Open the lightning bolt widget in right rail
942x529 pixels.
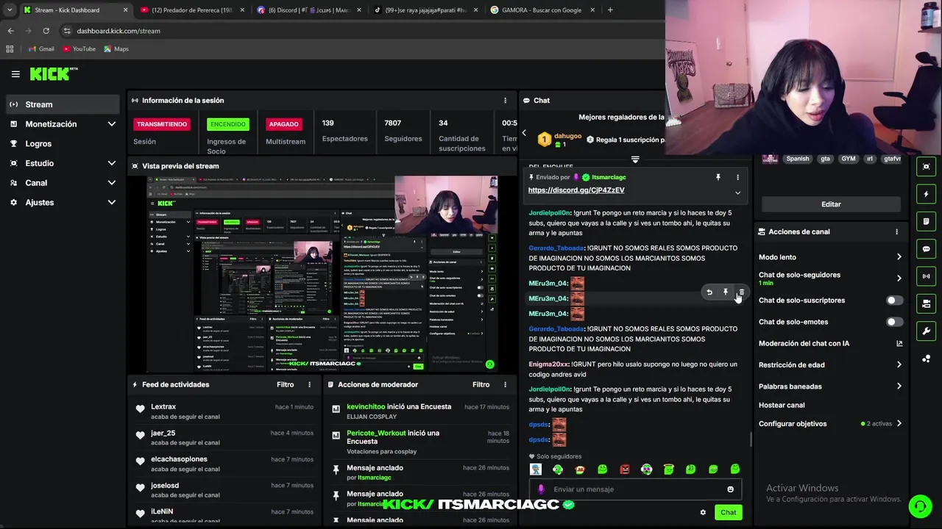tap(927, 194)
